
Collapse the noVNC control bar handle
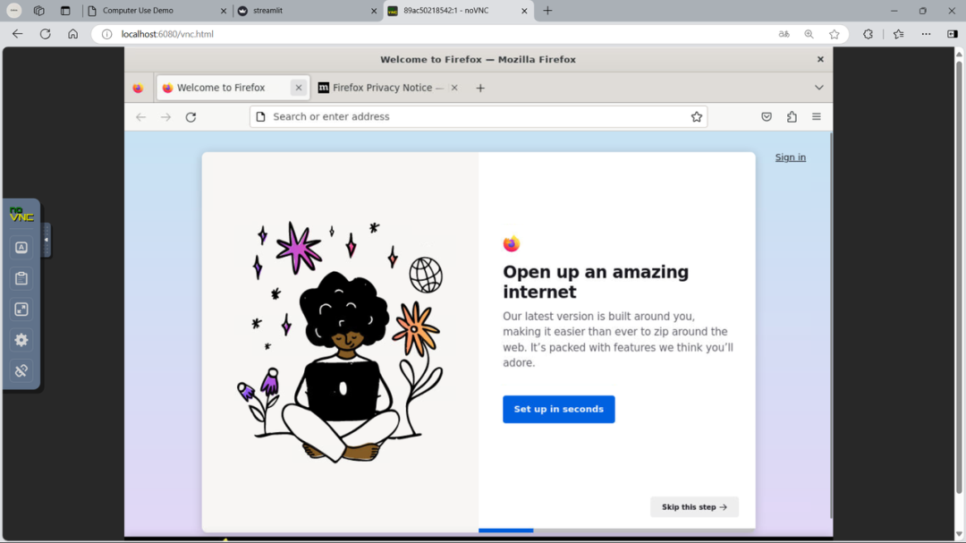[47, 240]
